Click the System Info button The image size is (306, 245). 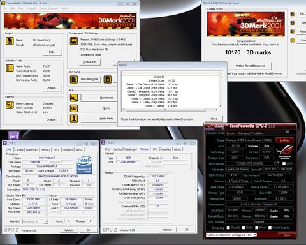click(89, 62)
